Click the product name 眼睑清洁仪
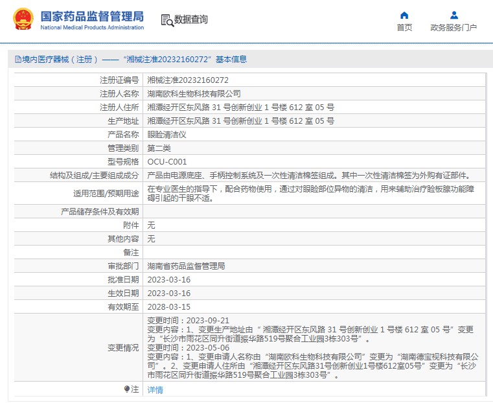The image size is (493, 403). [x=166, y=134]
